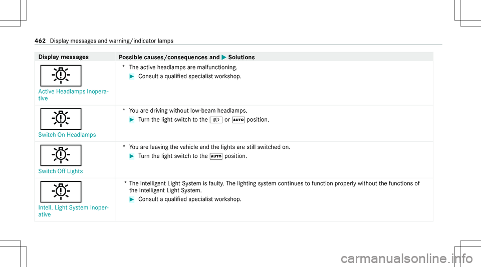Click the Possible causes/consequences column header

point(169,57)
